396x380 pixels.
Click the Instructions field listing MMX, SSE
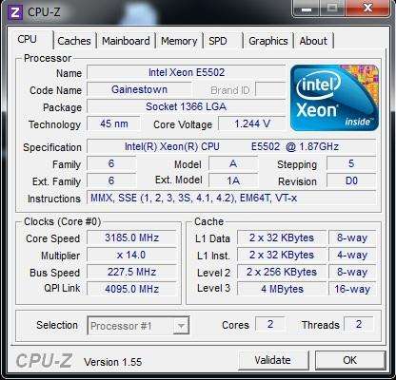pyautogui.click(x=231, y=198)
